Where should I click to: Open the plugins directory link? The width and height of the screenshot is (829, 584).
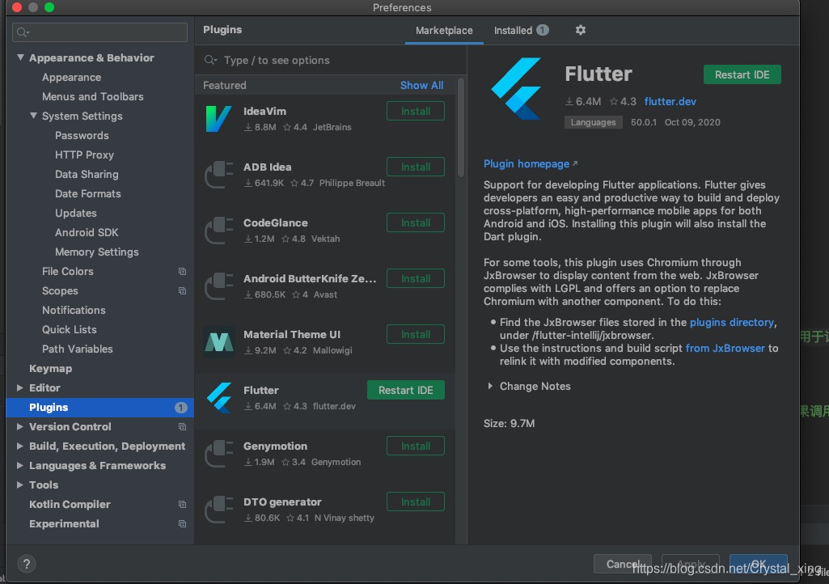732,323
